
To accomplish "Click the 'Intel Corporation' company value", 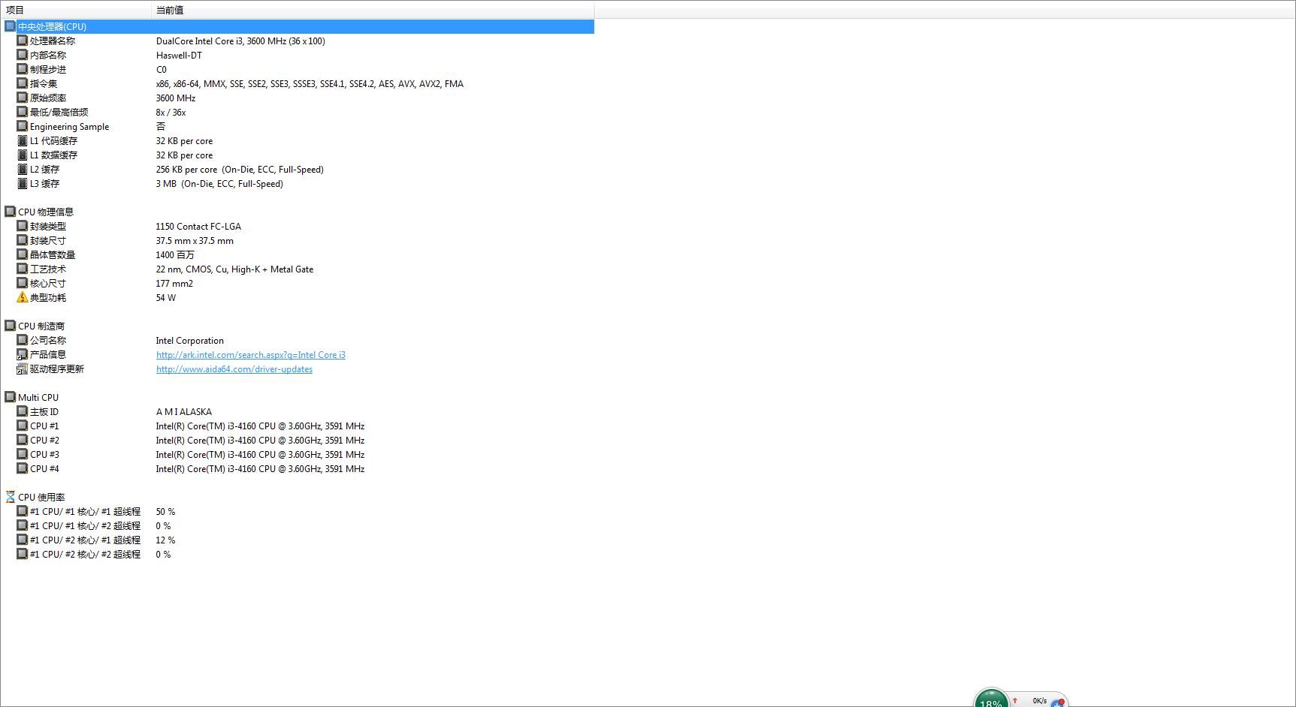I will (190, 341).
